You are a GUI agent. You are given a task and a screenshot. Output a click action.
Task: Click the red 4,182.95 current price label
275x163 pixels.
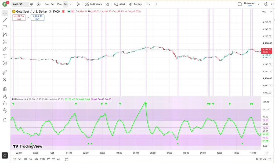pos(267,51)
